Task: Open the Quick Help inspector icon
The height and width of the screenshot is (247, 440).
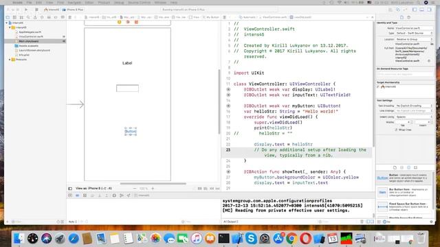Action: (409, 17)
